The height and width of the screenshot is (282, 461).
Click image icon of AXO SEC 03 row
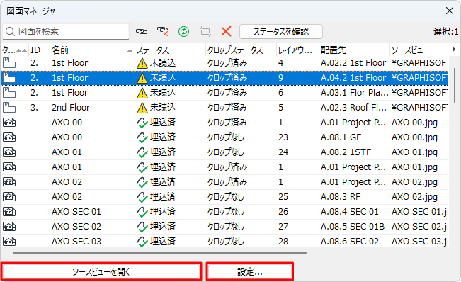pos(9,242)
